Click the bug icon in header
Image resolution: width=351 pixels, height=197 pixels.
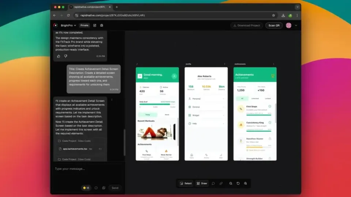tap(102, 25)
